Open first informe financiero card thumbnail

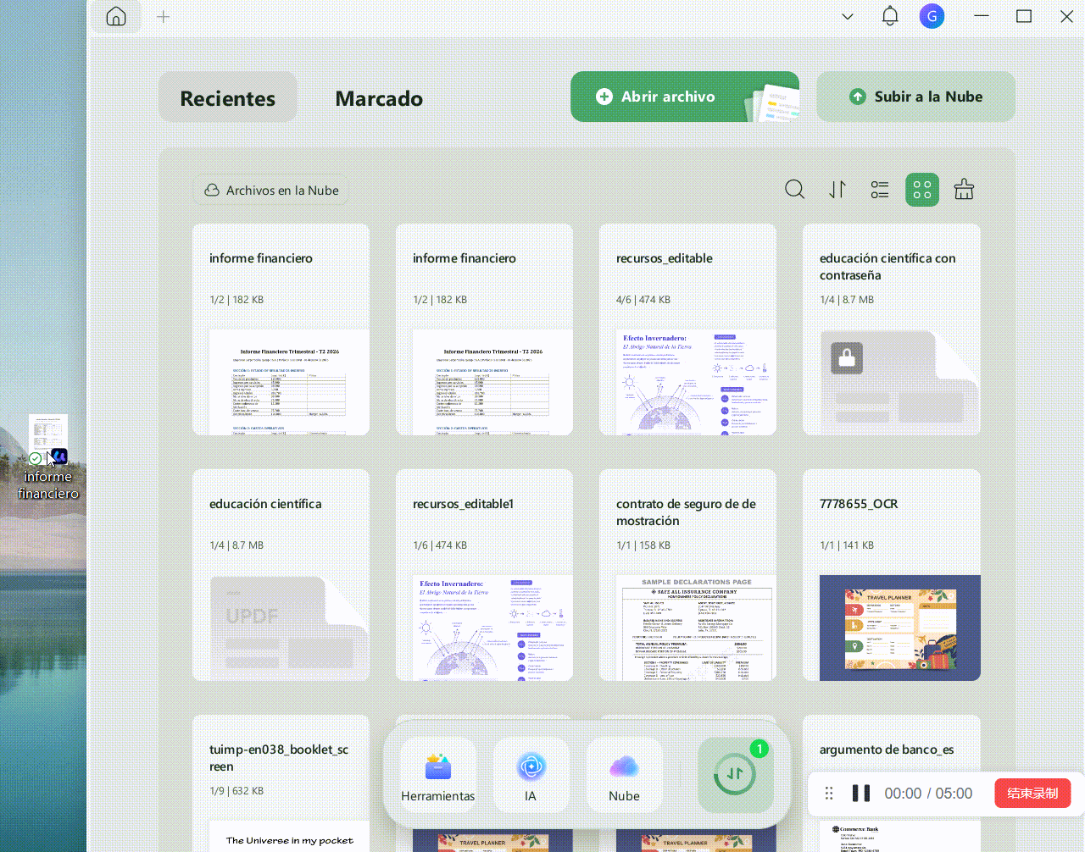[289, 382]
